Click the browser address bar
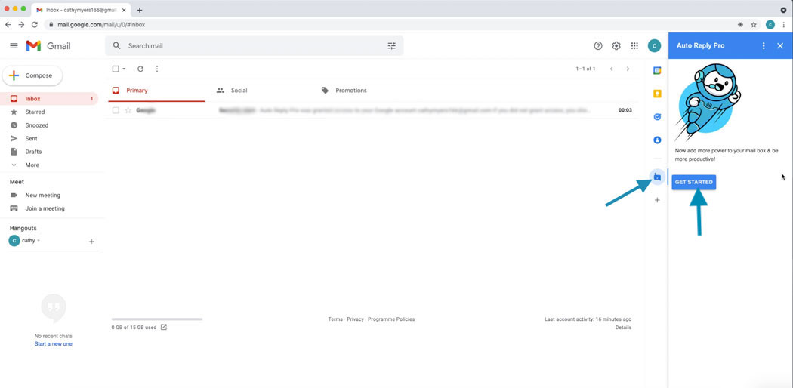This screenshot has width=793, height=388. coord(390,24)
